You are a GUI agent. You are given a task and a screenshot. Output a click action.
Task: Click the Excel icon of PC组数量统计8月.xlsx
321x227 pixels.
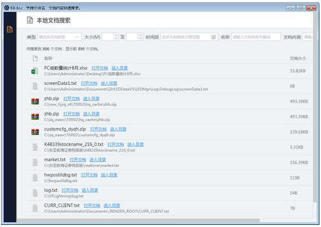[35, 71]
